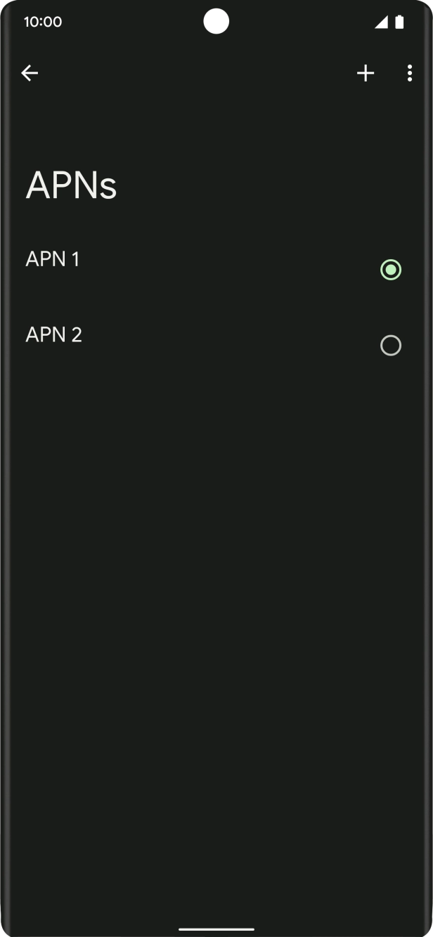The height and width of the screenshot is (937, 433).
Task: Tap the APNs page title
Action: pyautogui.click(x=70, y=185)
